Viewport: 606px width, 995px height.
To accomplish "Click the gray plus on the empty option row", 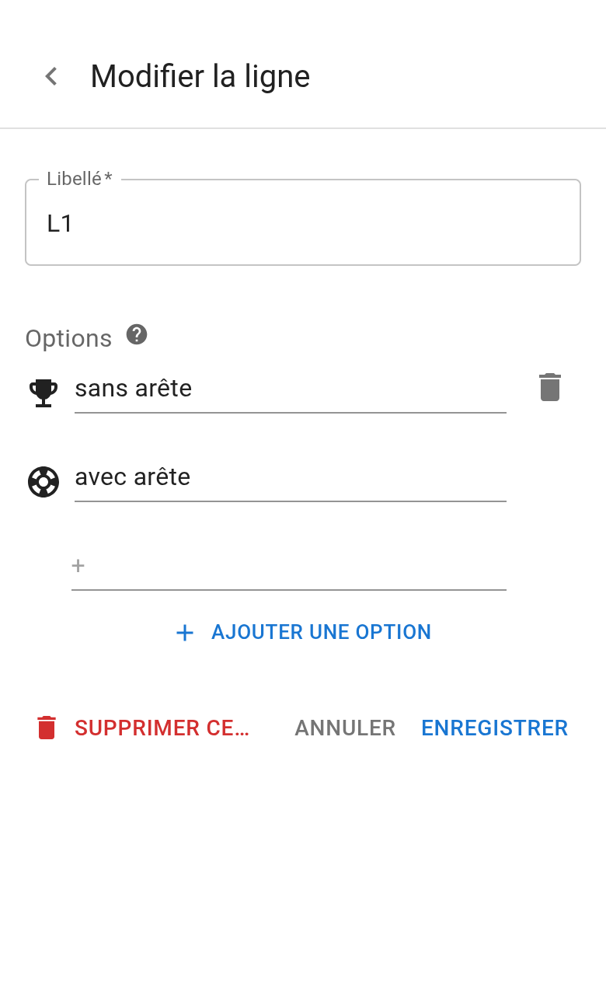I will (78, 566).
